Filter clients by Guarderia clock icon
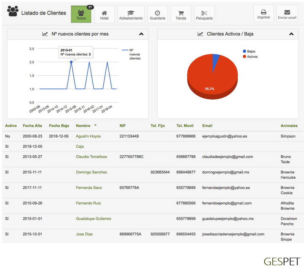This screenshot has height=269, width=304. coord(157,14)
